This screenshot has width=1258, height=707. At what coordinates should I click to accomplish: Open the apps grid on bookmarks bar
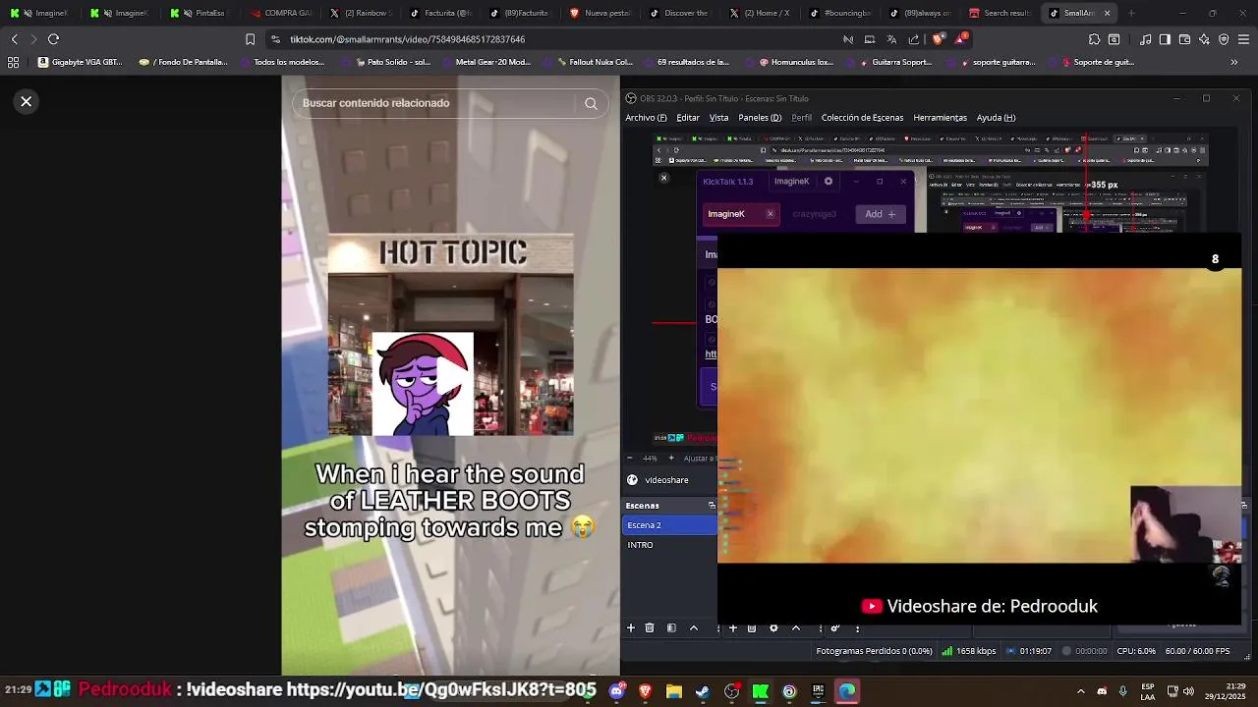point(13,62)
